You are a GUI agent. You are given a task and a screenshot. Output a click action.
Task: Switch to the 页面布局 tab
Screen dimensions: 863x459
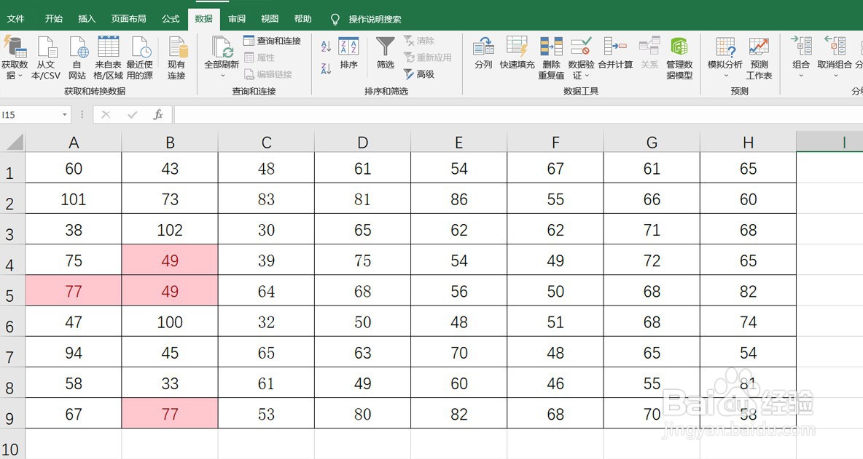(x=128, y=19)
